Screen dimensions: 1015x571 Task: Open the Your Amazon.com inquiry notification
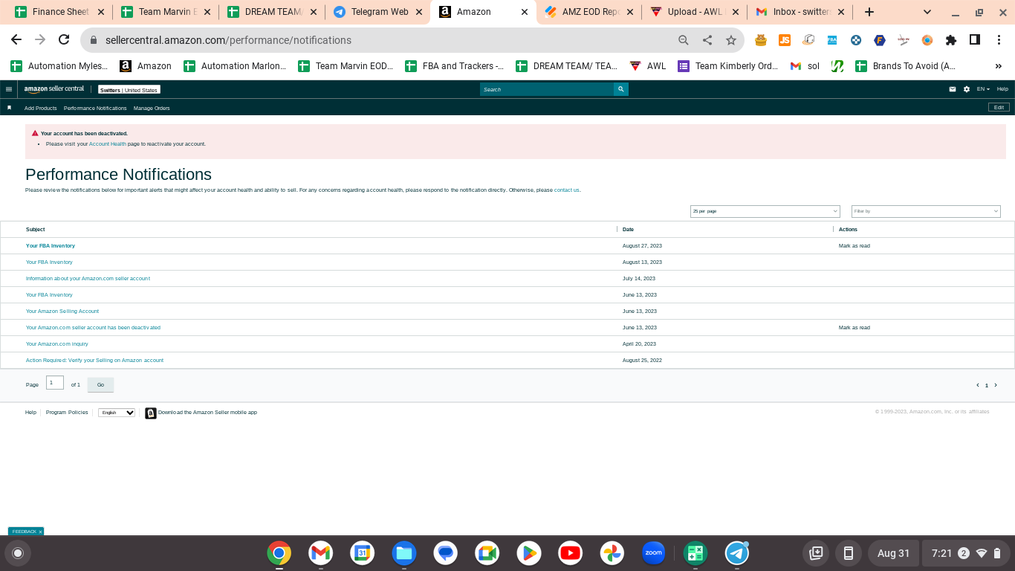[x=57, y=344]
